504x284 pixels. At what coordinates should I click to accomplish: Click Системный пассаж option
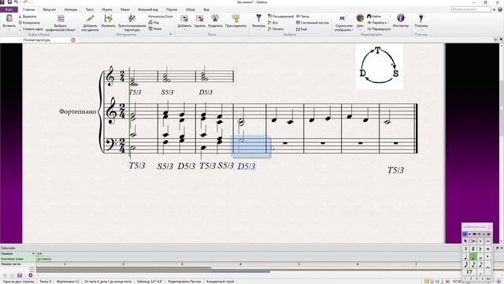coord(313,23)
